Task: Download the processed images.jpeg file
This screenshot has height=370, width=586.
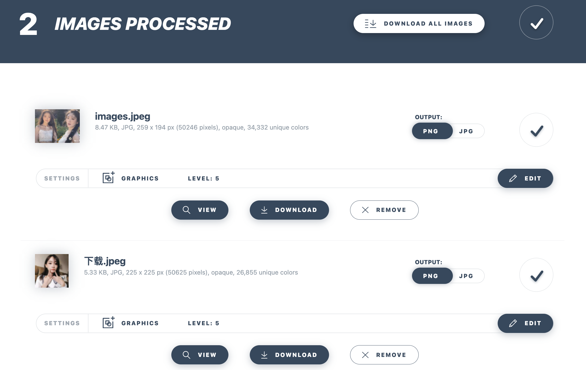Action: tap(289, 210)
